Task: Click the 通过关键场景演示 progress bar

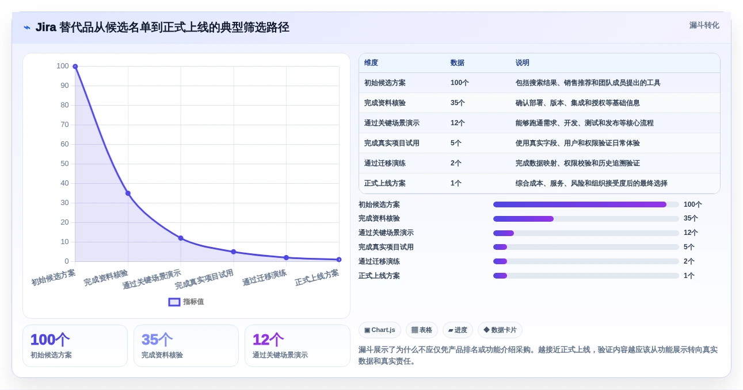Action: coord(586,233)
